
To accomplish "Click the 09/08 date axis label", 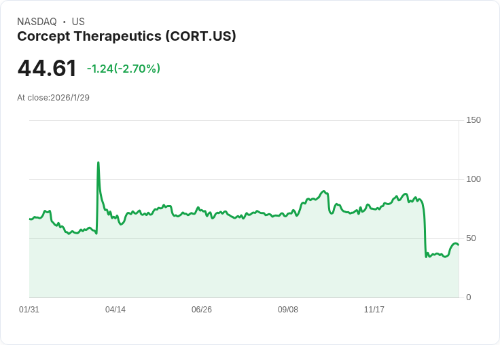I will [288, 309].
